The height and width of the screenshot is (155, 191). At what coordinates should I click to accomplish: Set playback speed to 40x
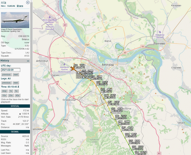click(18, 96)
